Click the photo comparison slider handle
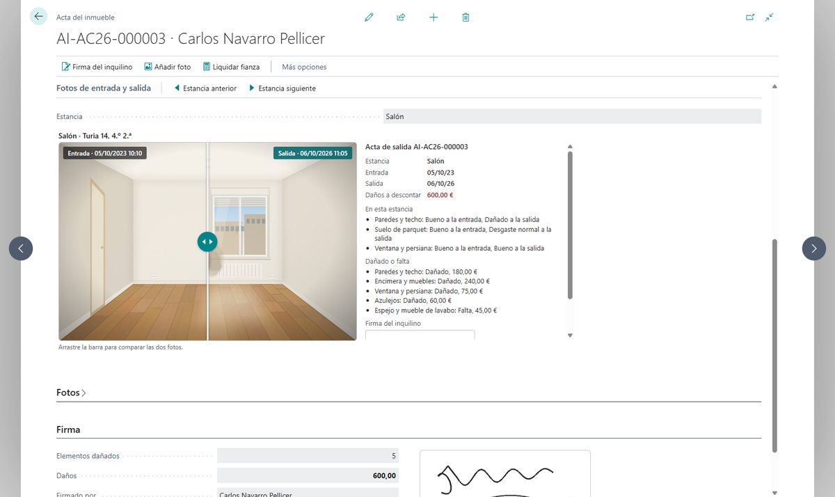The height and width of the screenshot is (497, 835). (x=207, y=242)
